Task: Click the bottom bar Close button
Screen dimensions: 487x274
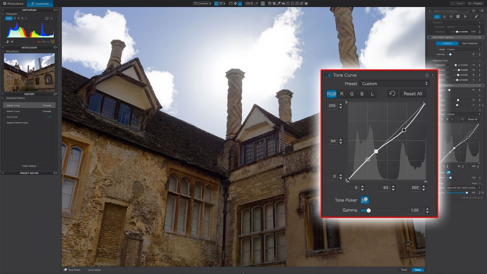Action: (x=418, y=270)
